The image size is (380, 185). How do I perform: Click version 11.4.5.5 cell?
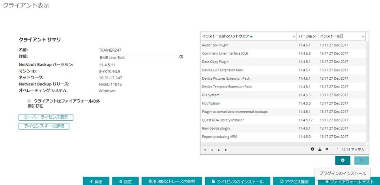coord(305,95)
